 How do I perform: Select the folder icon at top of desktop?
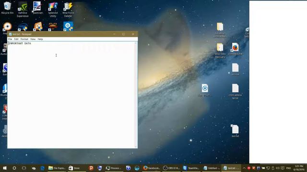point(220,30)
